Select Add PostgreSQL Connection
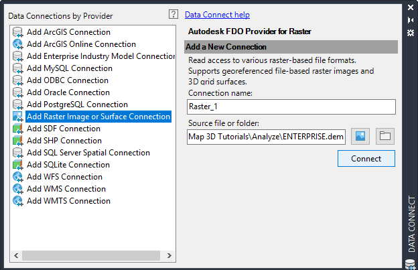The height and width of the screenshot is (270, 418). click(77, 105)
